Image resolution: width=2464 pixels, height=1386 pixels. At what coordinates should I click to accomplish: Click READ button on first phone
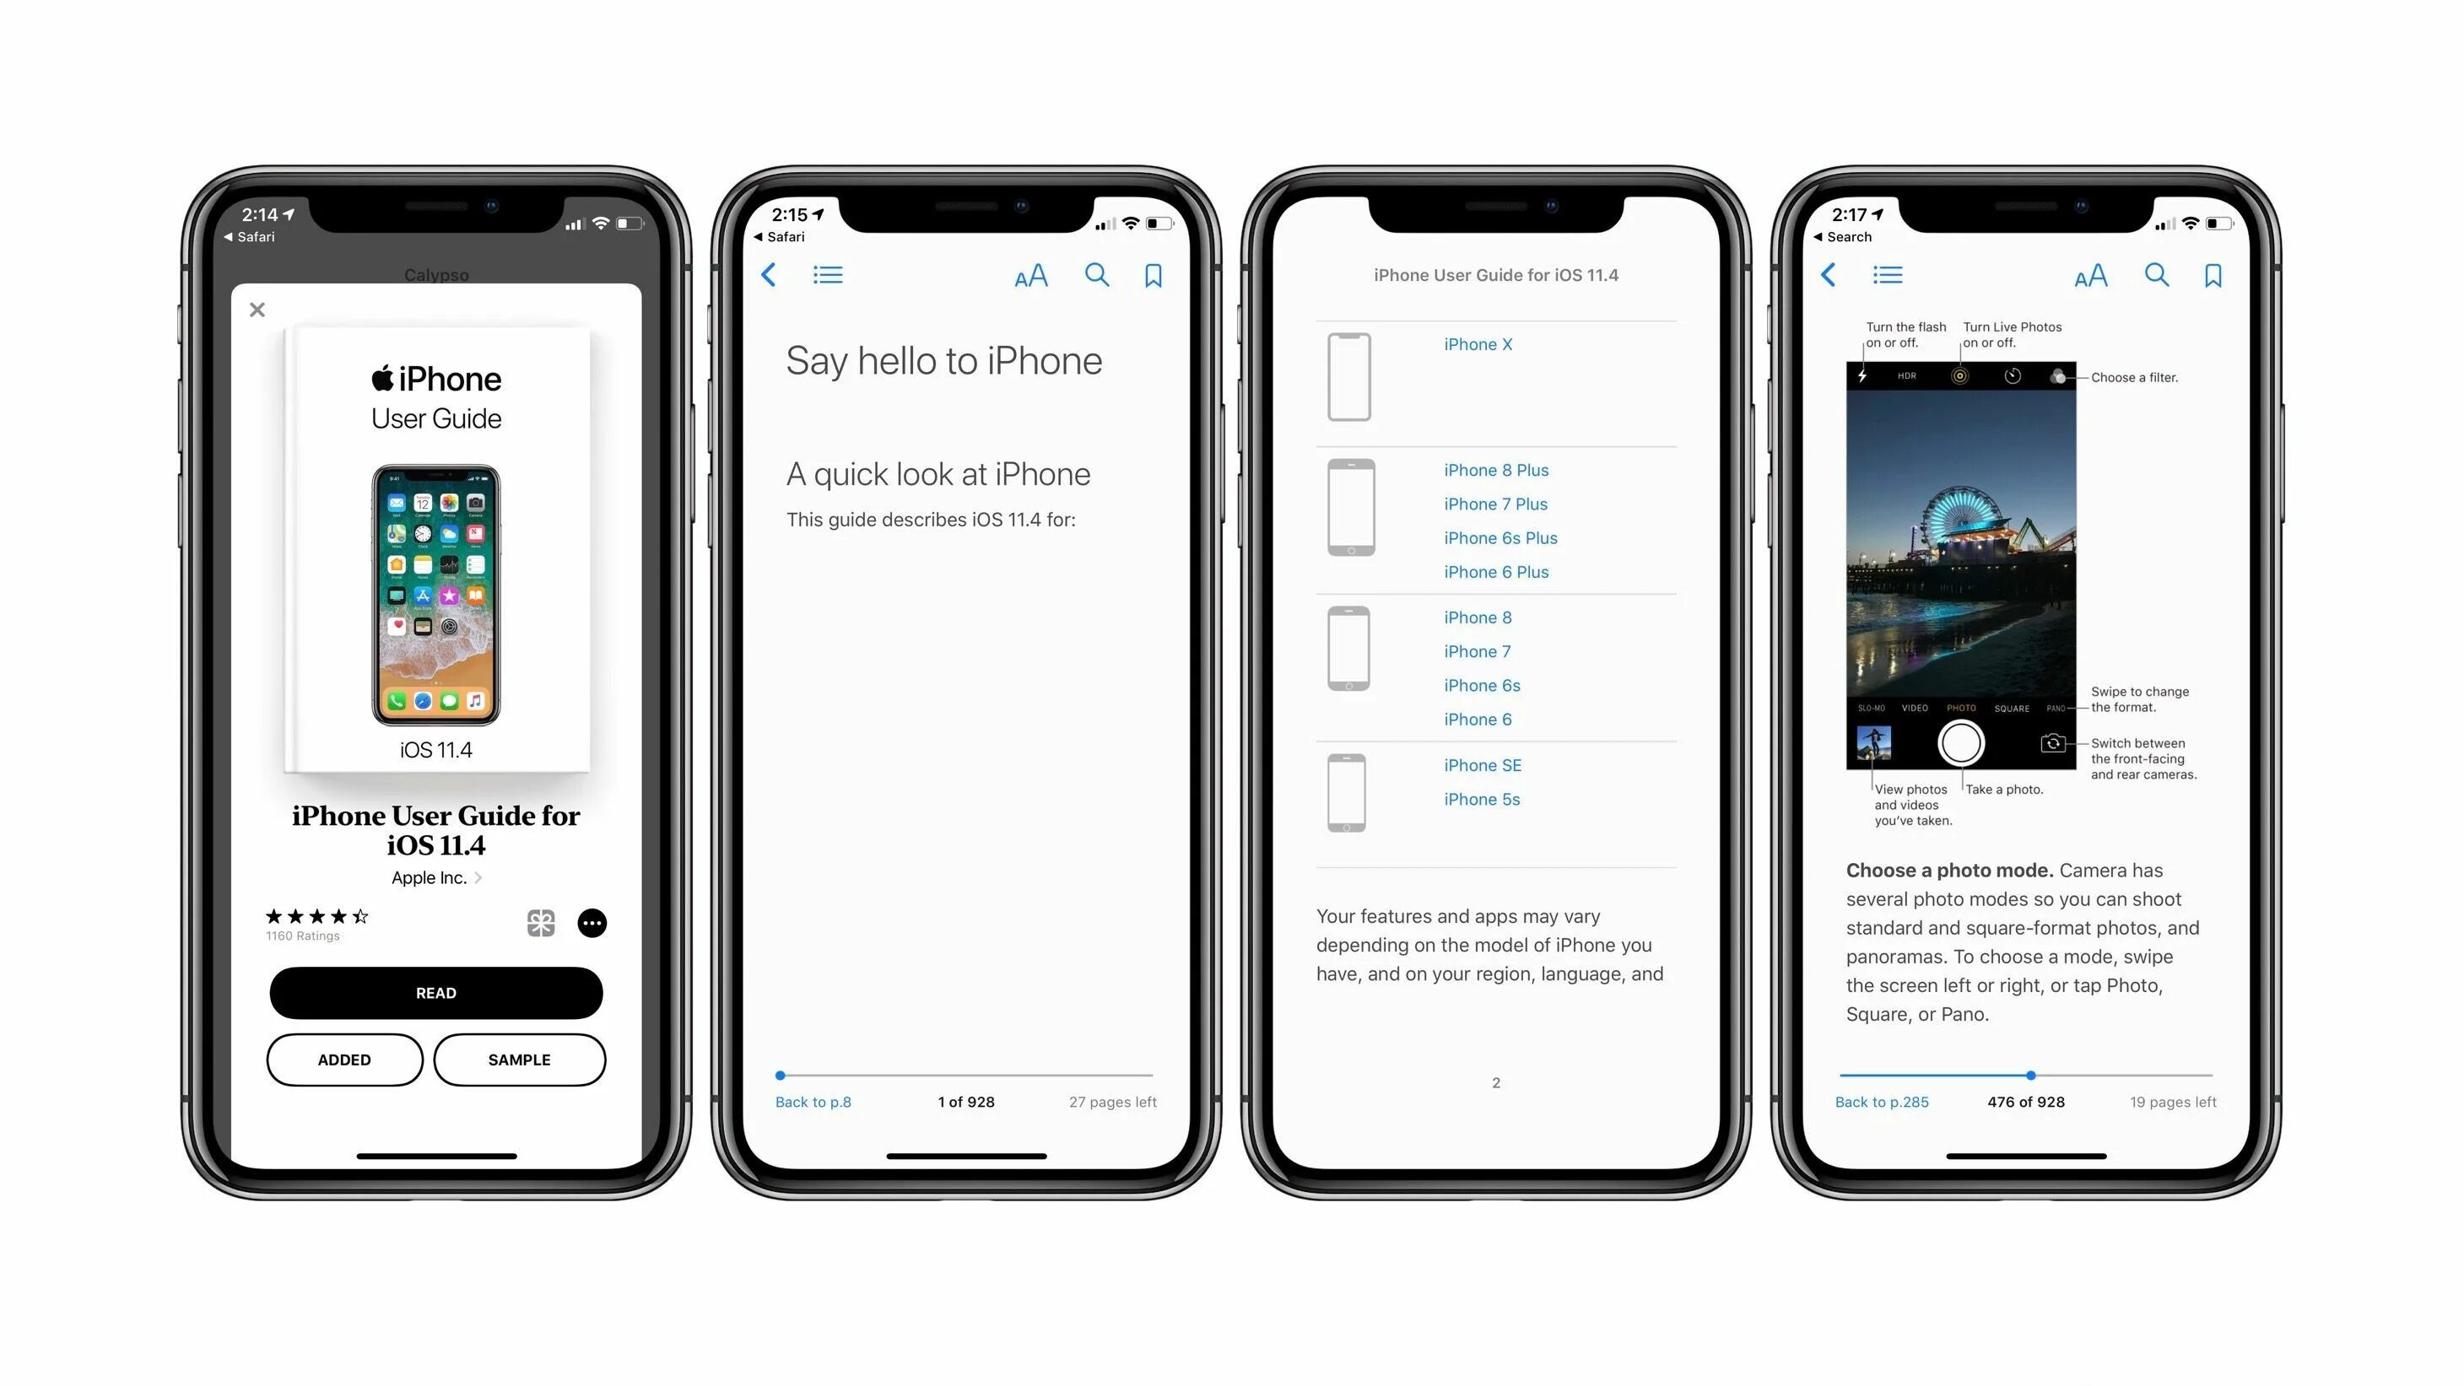[435, 992]
